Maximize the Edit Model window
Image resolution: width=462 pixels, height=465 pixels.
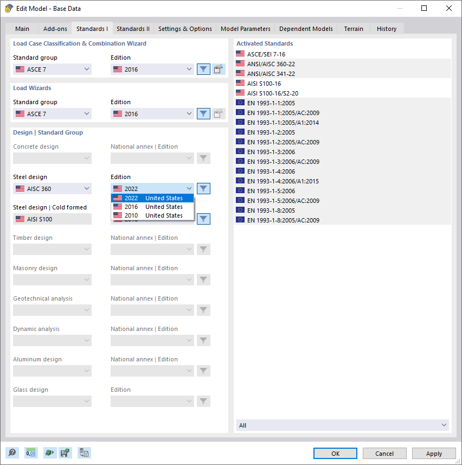click(424, 8)
